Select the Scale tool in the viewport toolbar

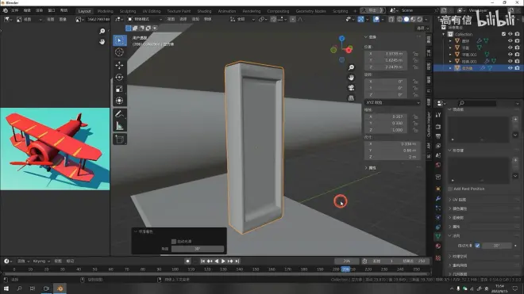point(119,89)
